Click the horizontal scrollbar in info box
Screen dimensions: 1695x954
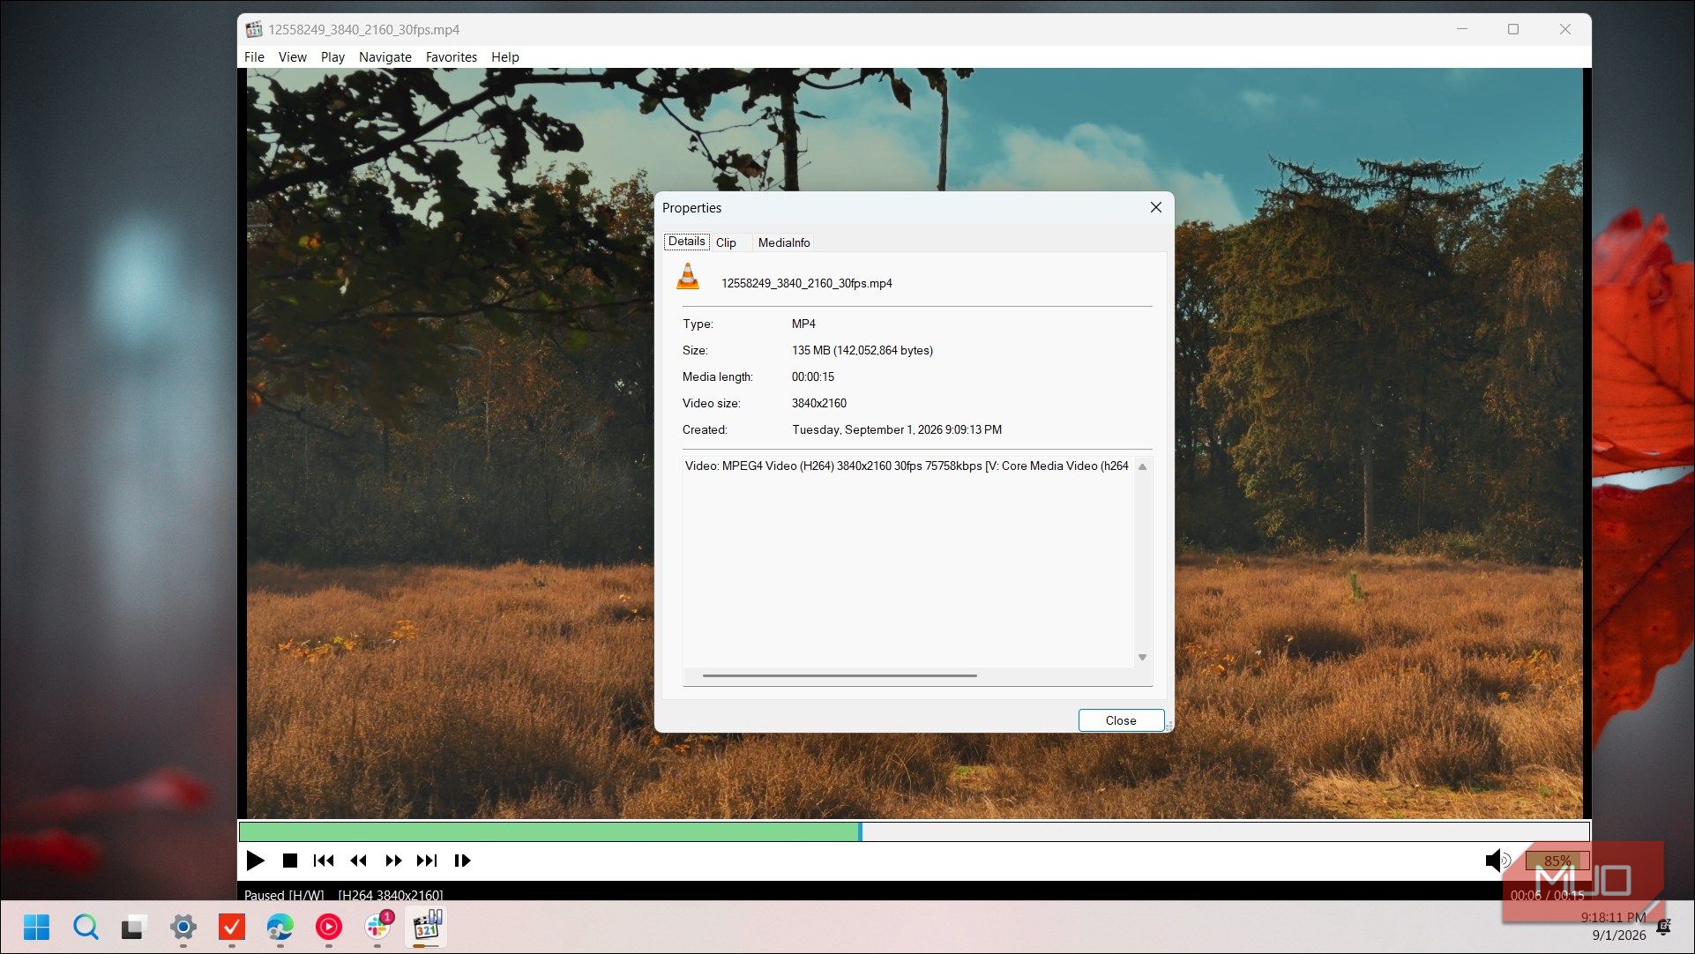840,675
